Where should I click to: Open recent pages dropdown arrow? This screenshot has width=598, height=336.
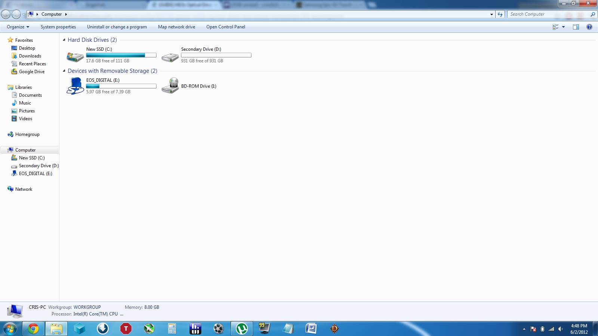[x=24, y=15]
